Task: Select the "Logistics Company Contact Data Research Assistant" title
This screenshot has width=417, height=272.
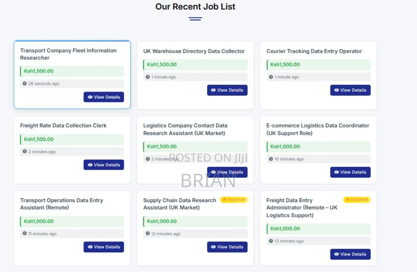Action: pos(185,129)
